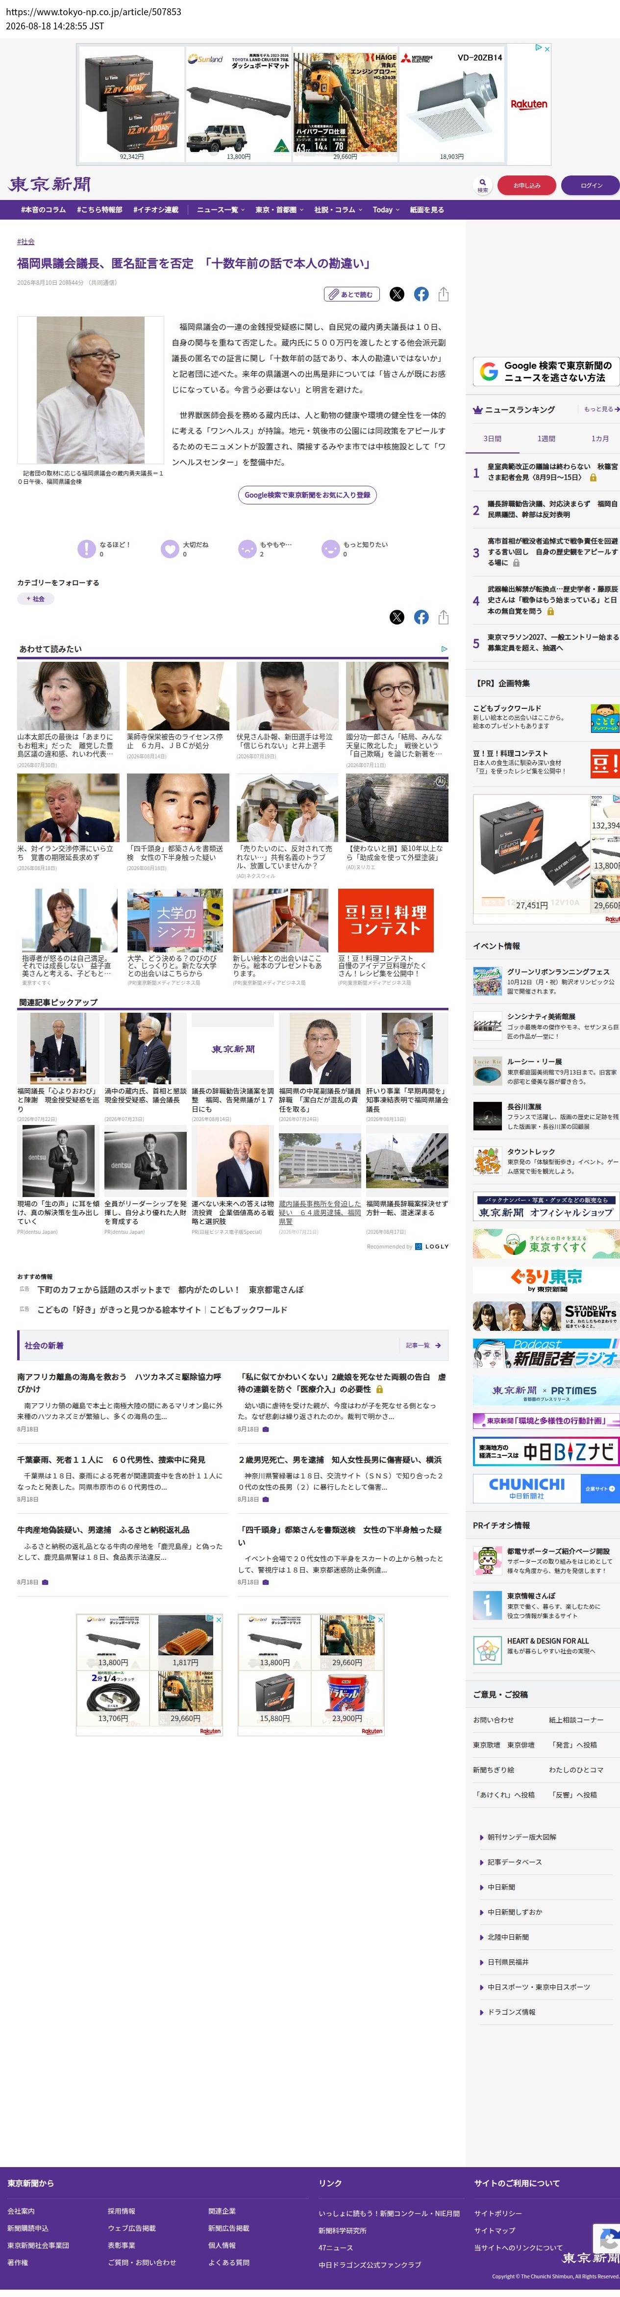Select the 1週間 ranking tab

pos(546,439)
